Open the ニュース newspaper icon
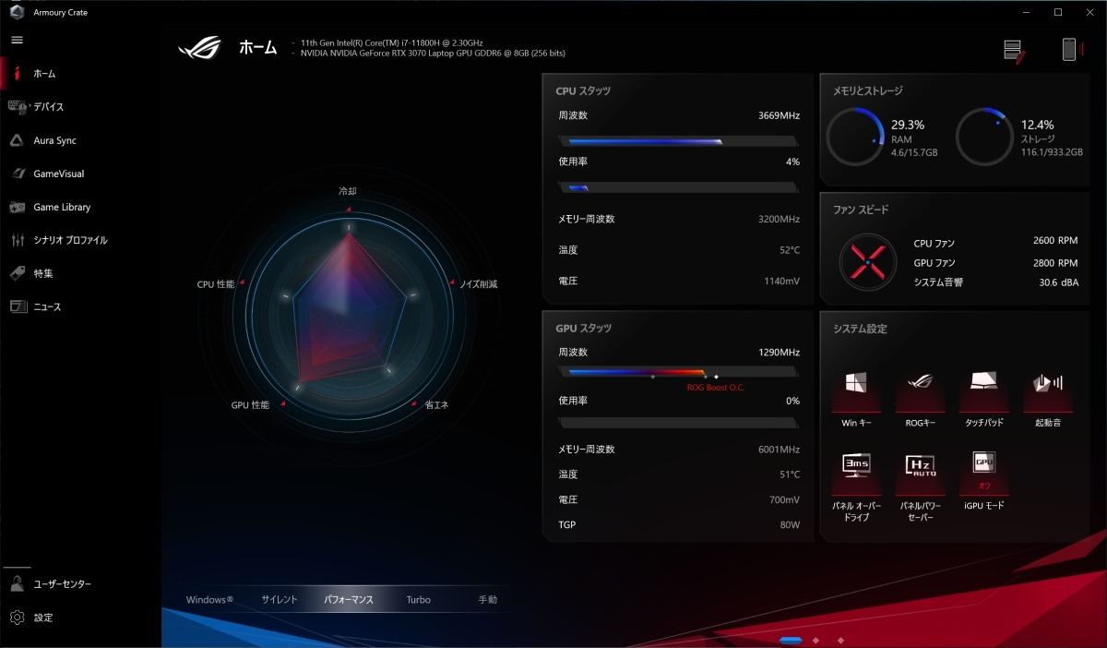This screenshot has height=648, width=1107. pyautogui.click(x=17, y=306)
